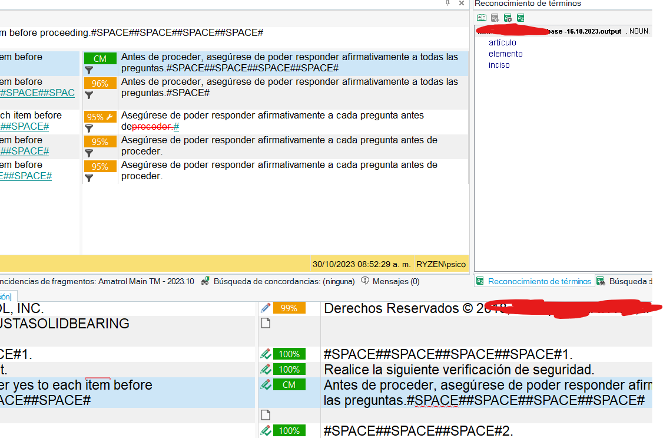Select the term artículo
The image size is (663, 438).
[502, 42]
